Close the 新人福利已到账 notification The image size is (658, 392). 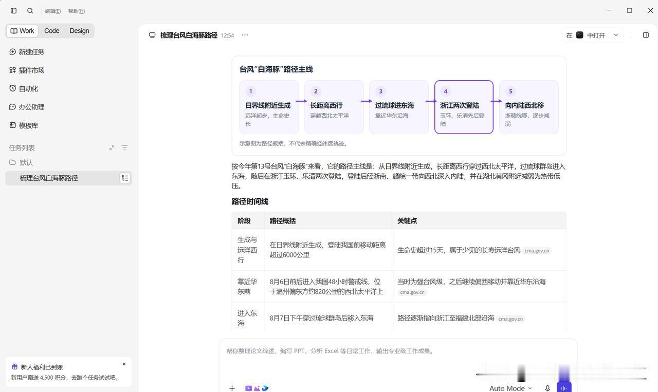coord(124,364)
